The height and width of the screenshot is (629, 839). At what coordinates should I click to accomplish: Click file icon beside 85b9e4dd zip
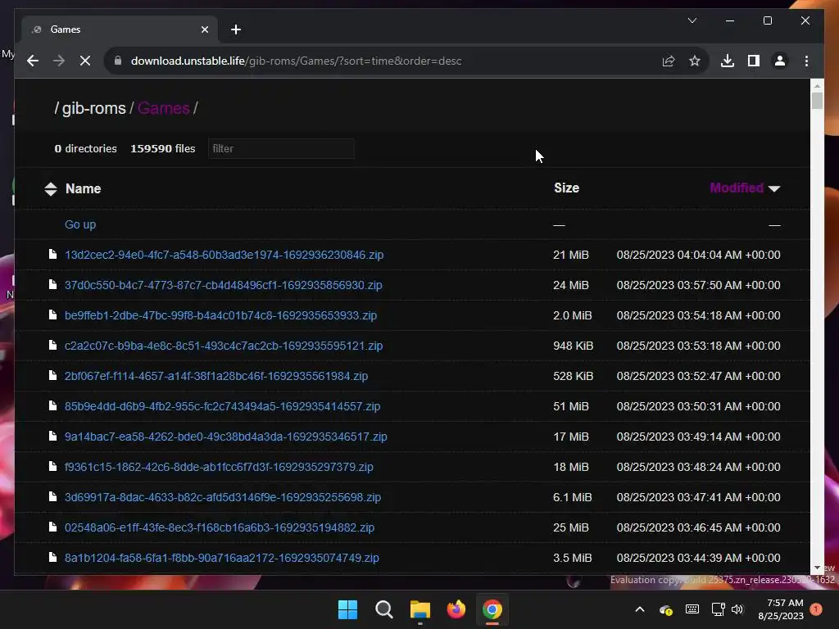(x=52, y=405)
